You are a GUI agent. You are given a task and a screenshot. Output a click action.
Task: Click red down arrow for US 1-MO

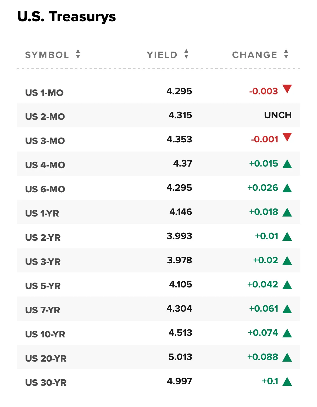(x=287, y=89)
